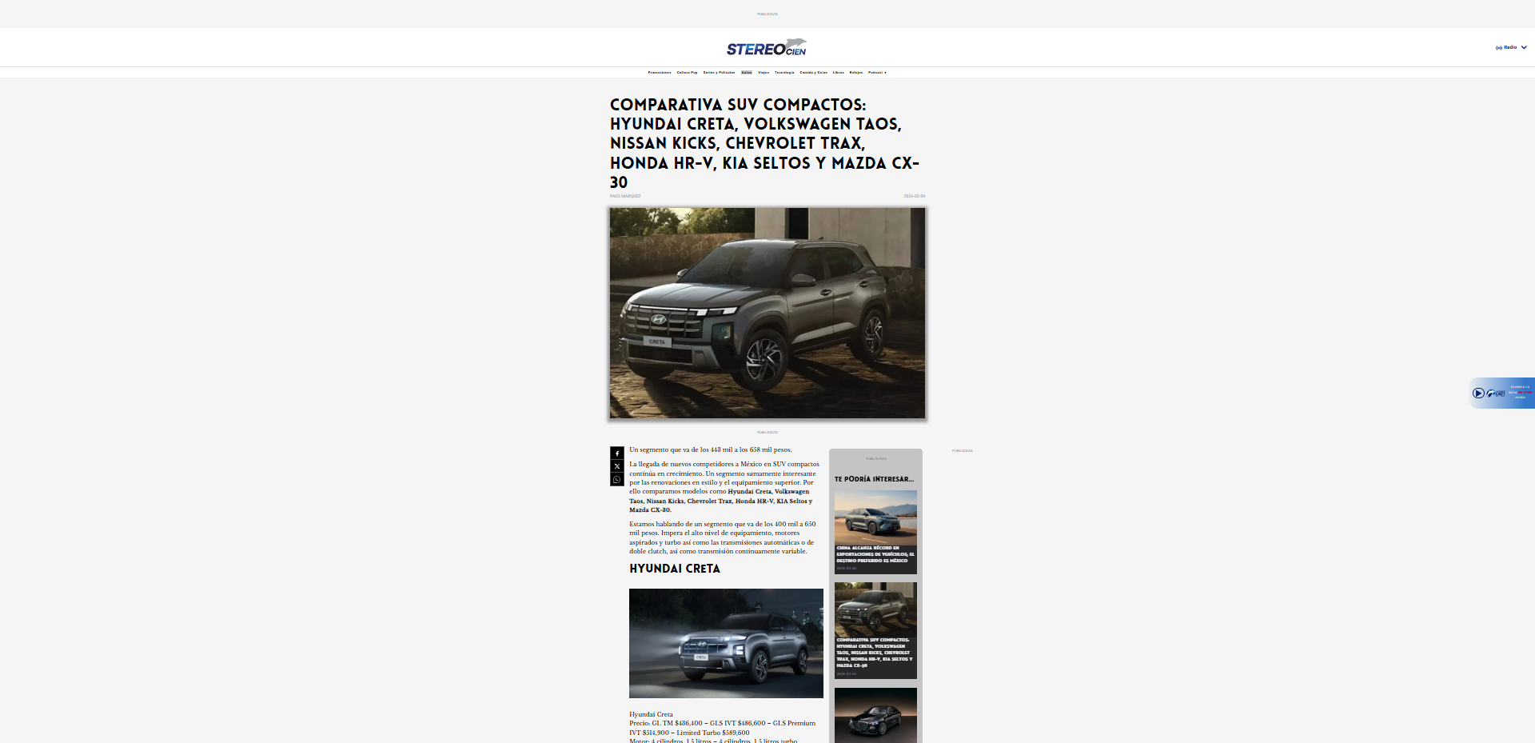Click the Stereo Cien logo
The width and height of the screenshot is (1535, 743).
tap(767, 47)
